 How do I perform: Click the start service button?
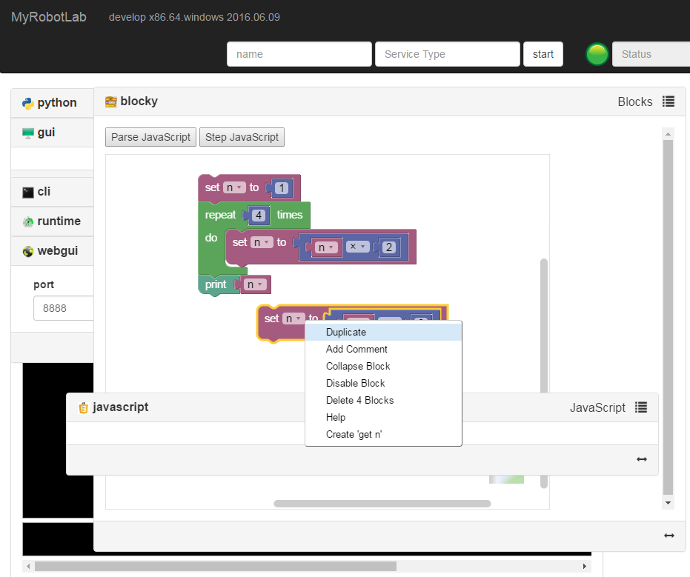pyautogui.click(x=543, y=54)
